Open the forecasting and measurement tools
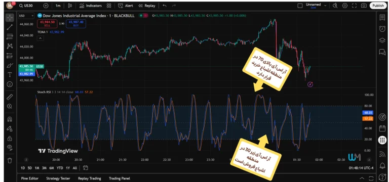The image size is (389, 182). click(x=10, y=56)
